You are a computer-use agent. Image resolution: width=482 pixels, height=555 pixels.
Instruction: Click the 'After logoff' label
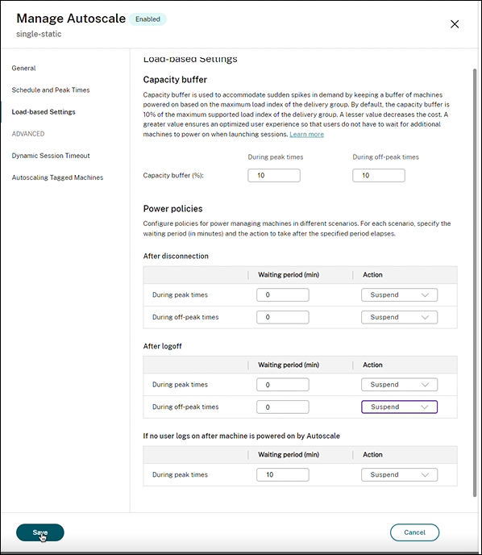(162, 346)
